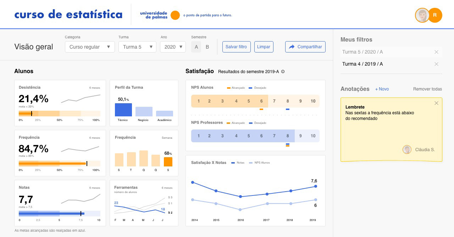Click Desejado legend under NPS Professores
454x237 pixels.
258,123
